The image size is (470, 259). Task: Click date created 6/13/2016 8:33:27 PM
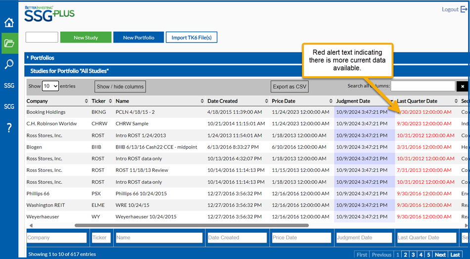point(233,147)
